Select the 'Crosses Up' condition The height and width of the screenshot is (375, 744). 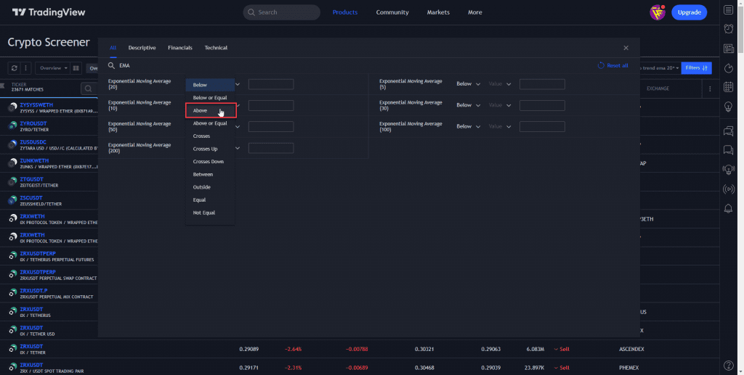tap(210, 149)
